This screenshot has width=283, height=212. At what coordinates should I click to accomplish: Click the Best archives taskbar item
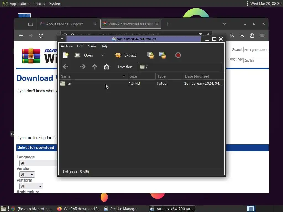(x=32, y=209)
